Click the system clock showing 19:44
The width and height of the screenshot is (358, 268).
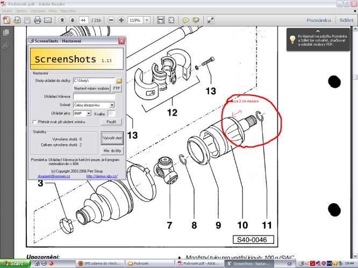(349, 264)
